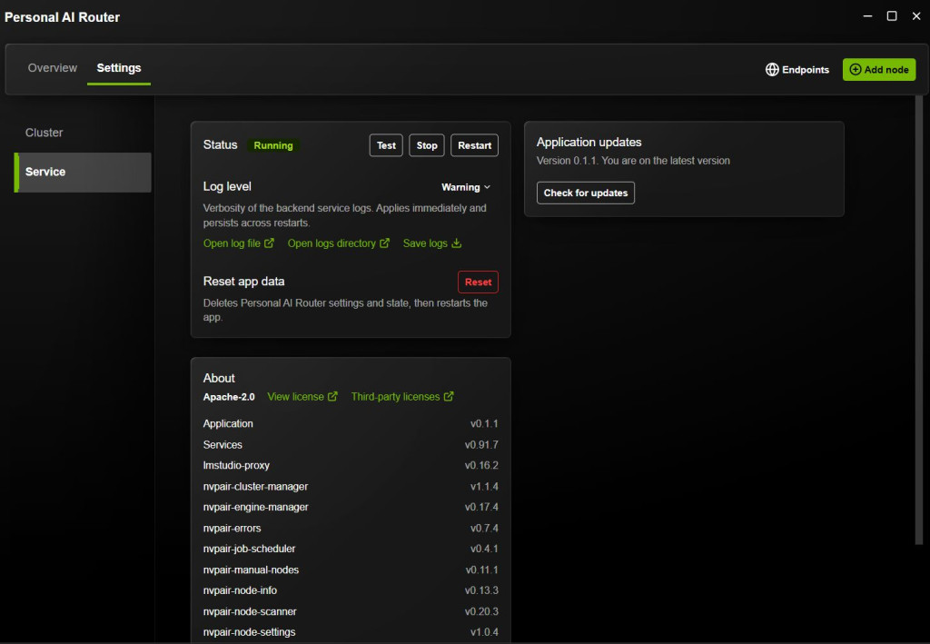The width and height of the screenshot is (930, 644).
Task: Click the nvpair-cluster-manager row
Action: pyautogui.click(x=351, y=487)
